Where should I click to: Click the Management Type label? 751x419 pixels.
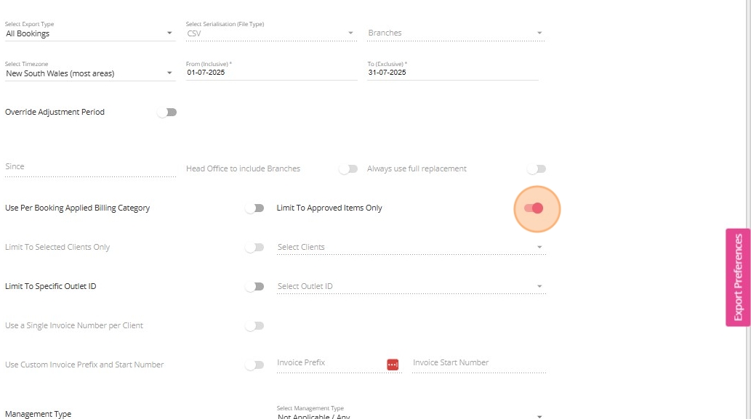pos(38,414)
